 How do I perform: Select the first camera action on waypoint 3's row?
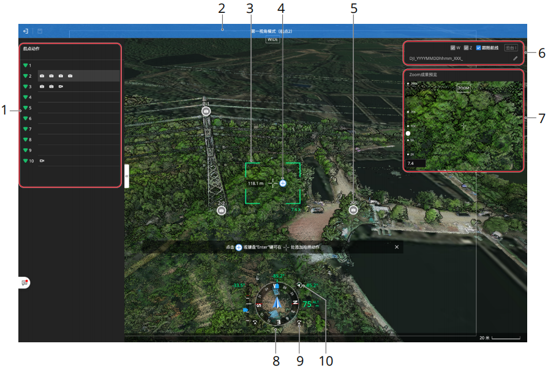42,86
